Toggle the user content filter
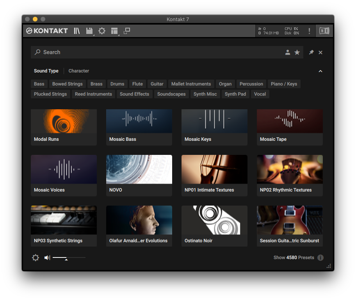Screen dimensions: 356x300 pyautogui.click(x=288, y=52)
